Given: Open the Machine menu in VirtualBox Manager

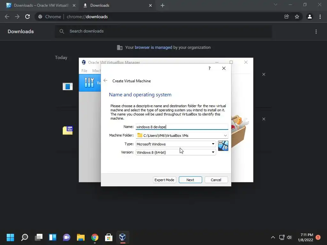Looking at the screenshot, I should [x=96, y=71].
